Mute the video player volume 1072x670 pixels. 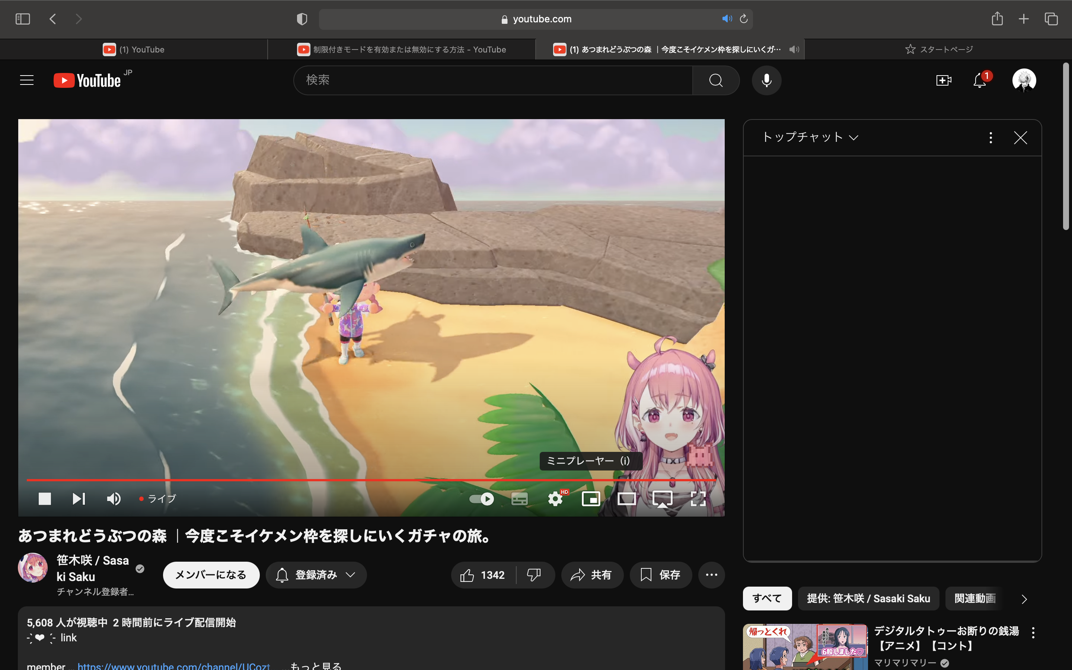[114, 498]
